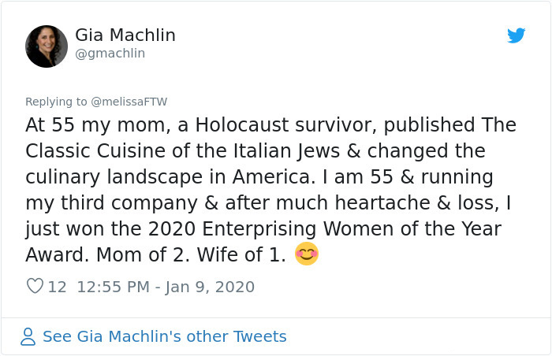See Gia Machlin's other Tweets
Screen dimensions: 552x356
164,337
